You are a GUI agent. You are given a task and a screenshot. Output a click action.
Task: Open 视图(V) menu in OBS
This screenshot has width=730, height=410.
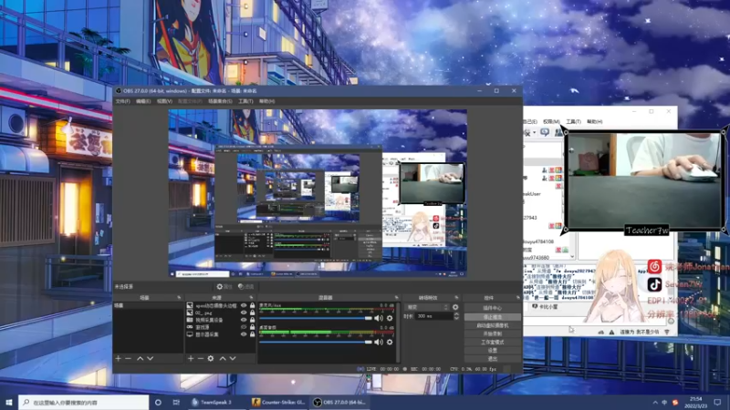(x=164, y=101)
